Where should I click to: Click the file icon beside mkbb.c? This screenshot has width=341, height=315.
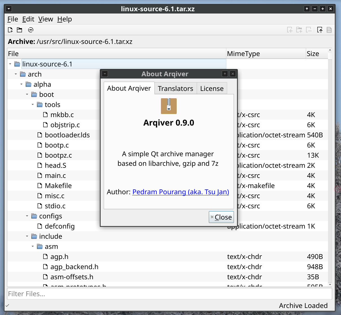(45, 115)
